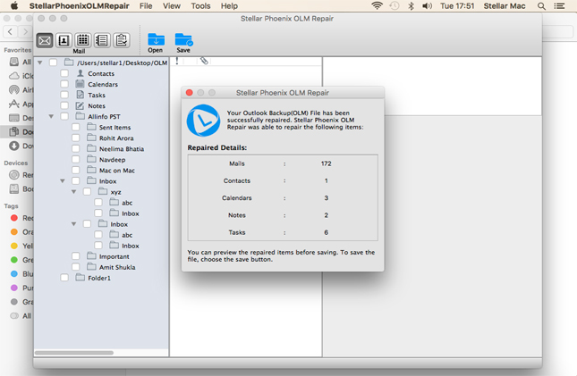Enable the Folder1 checkbox
577x376 pixels.
click(64, 278)
